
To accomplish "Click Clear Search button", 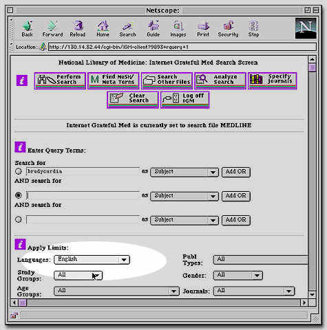I will [x=133, y=100].
